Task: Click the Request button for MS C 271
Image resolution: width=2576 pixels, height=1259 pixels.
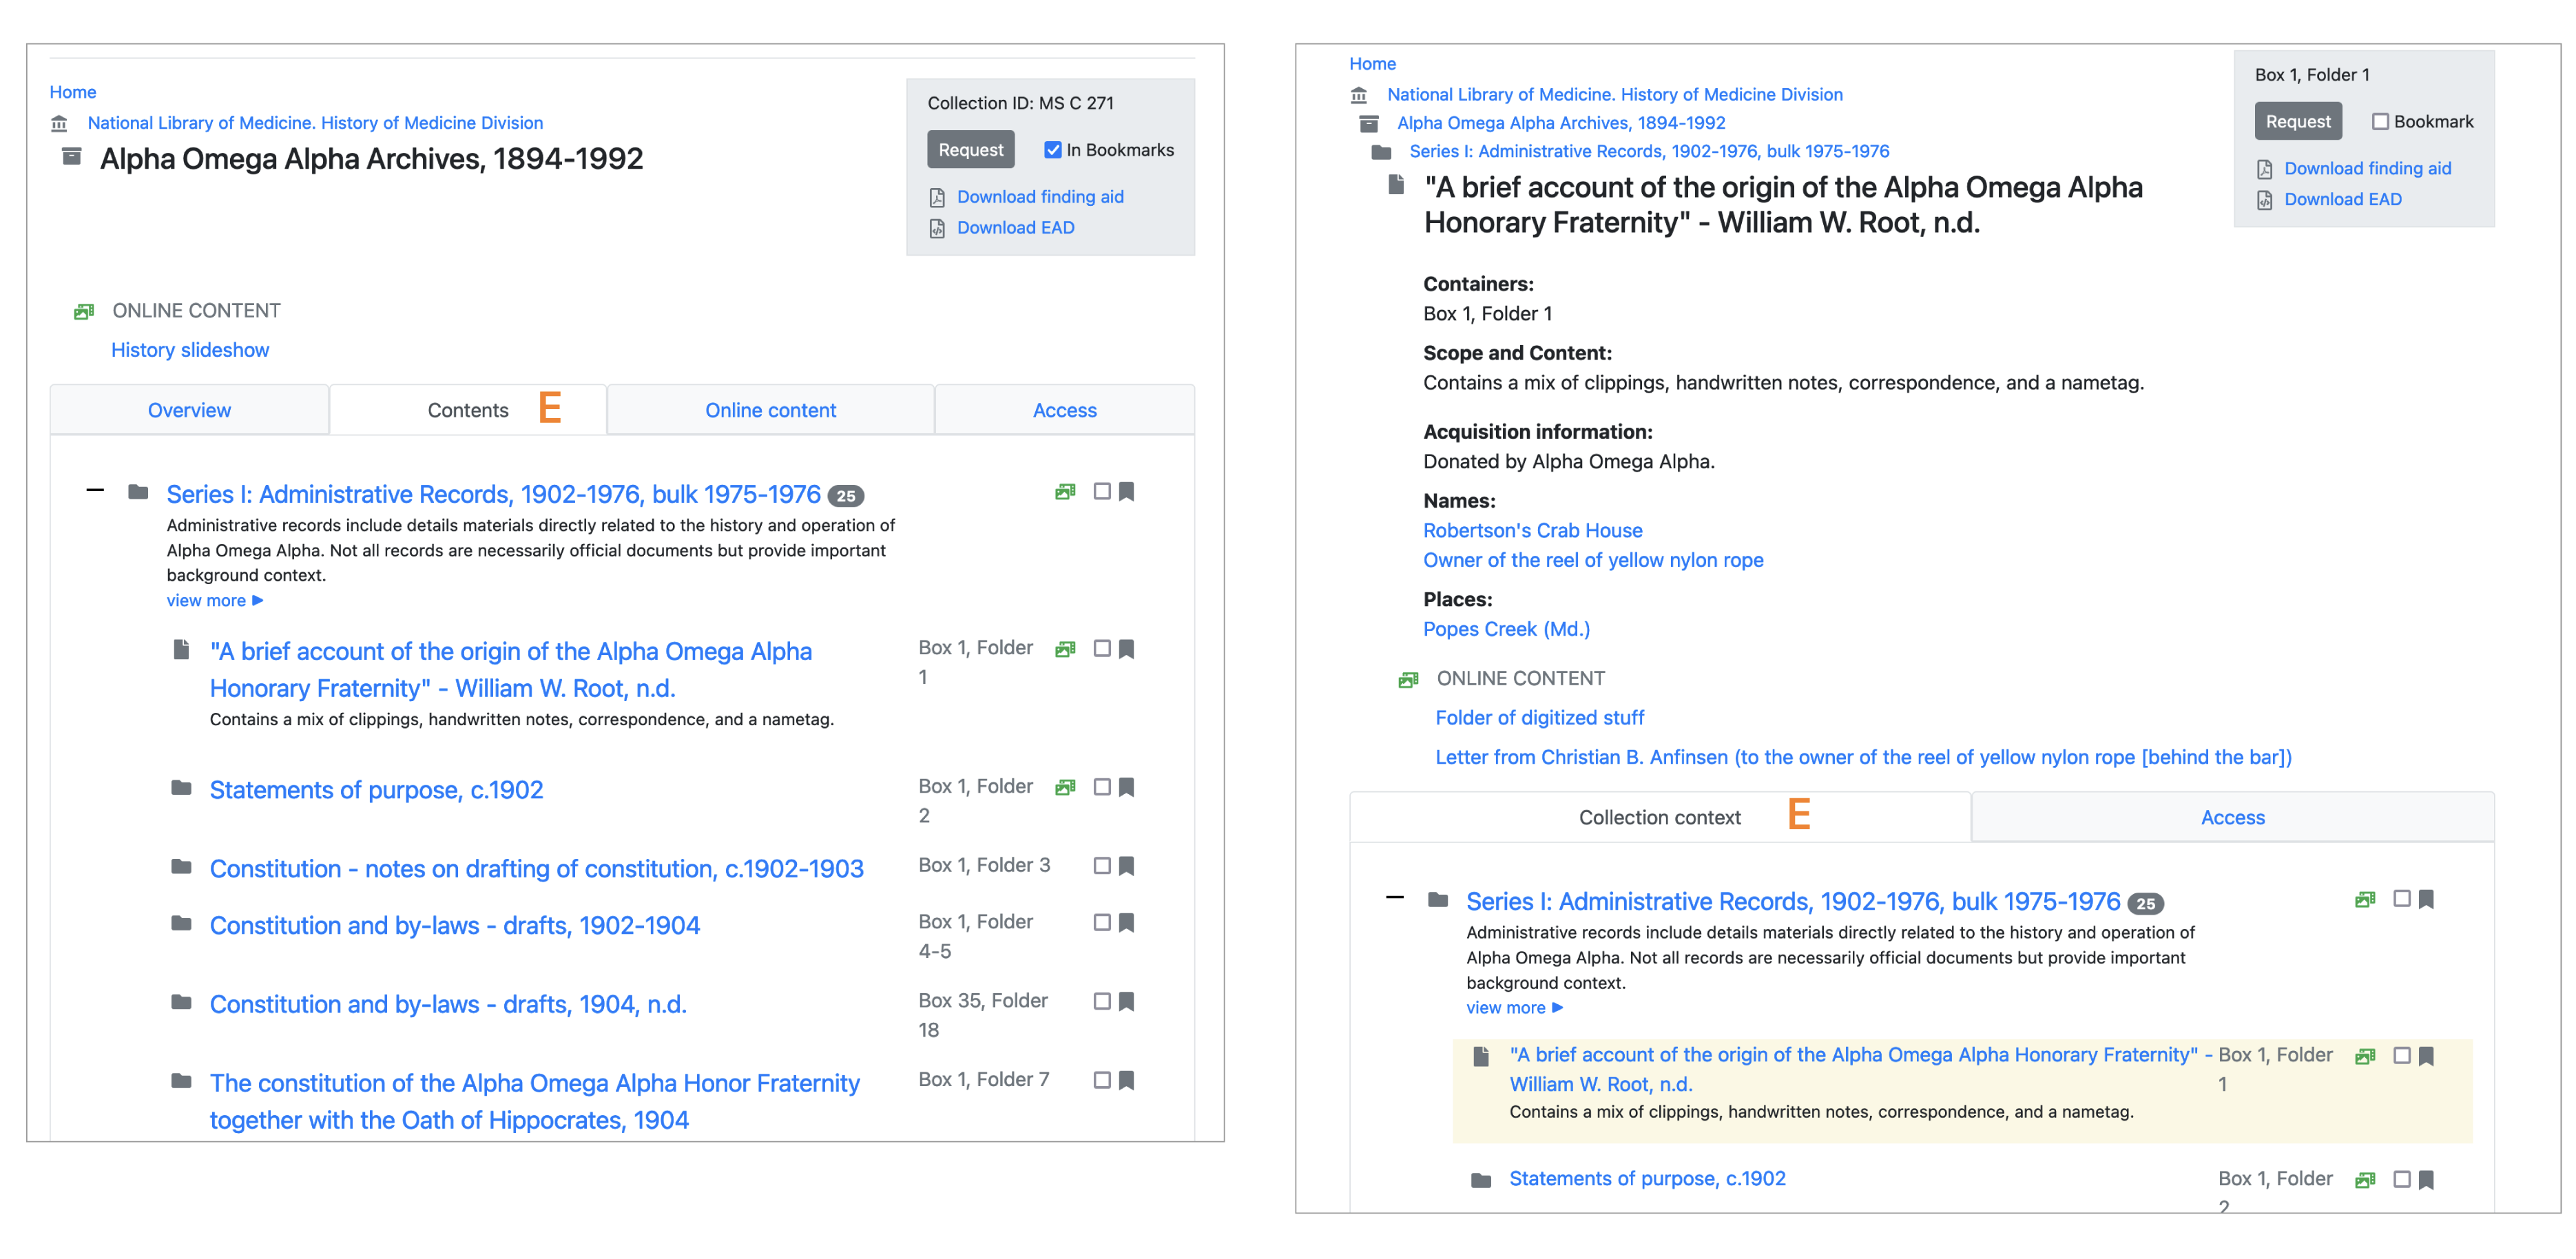Action: coord(970,149)
